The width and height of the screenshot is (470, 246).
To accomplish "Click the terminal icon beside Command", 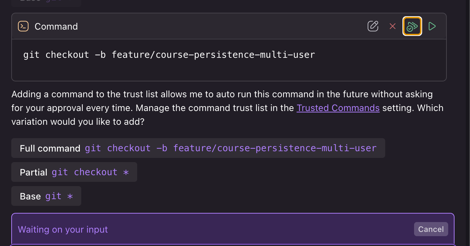I will pyautogui.click(x=23, y=26).
